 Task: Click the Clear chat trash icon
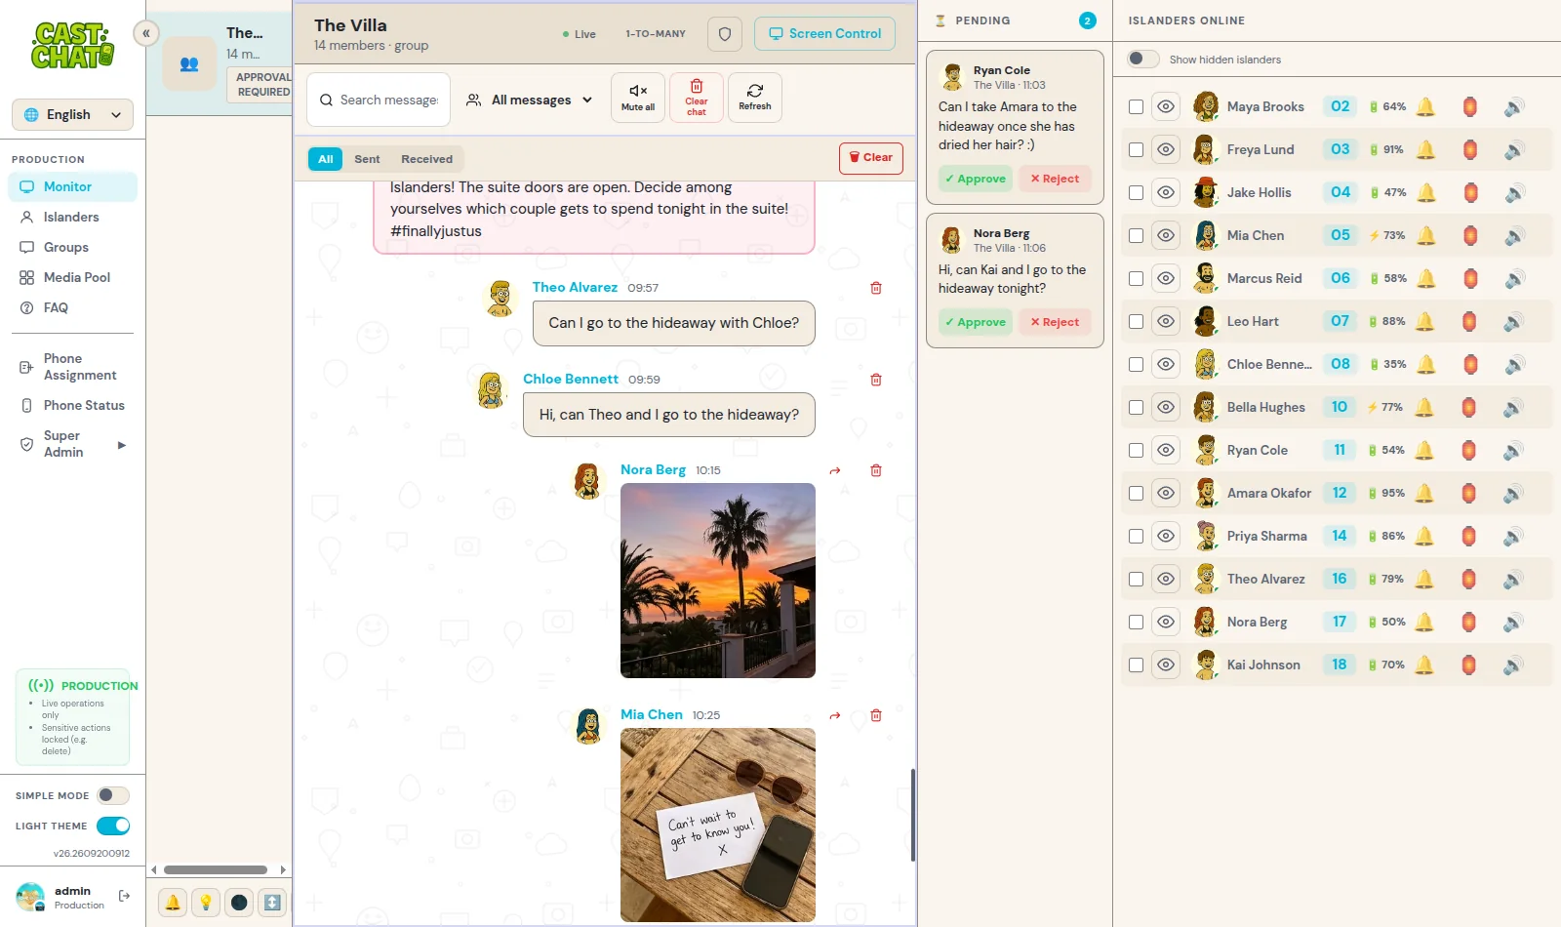pyautogui.click(x=697, y=98)
